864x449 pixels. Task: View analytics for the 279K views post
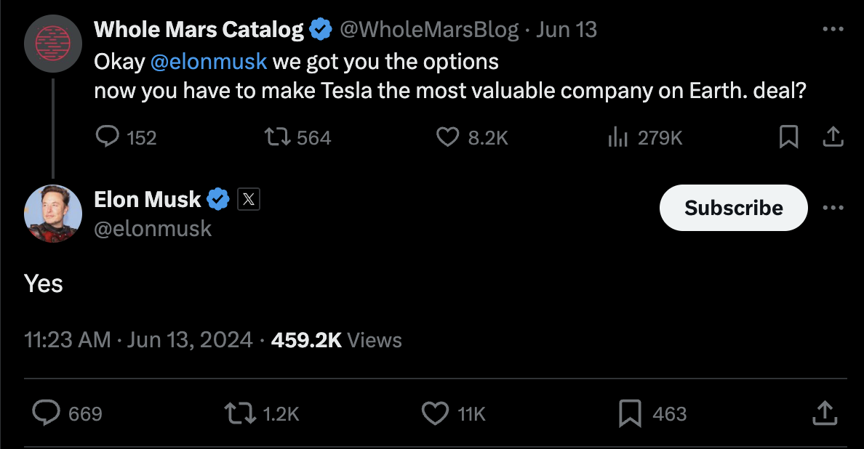(x=617, y=137)
